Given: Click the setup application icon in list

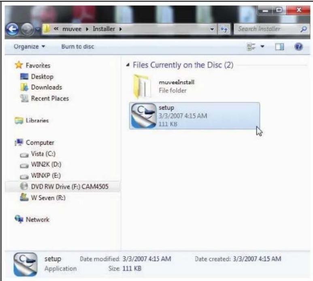Looking at the screenshot, I should point(143,116).
